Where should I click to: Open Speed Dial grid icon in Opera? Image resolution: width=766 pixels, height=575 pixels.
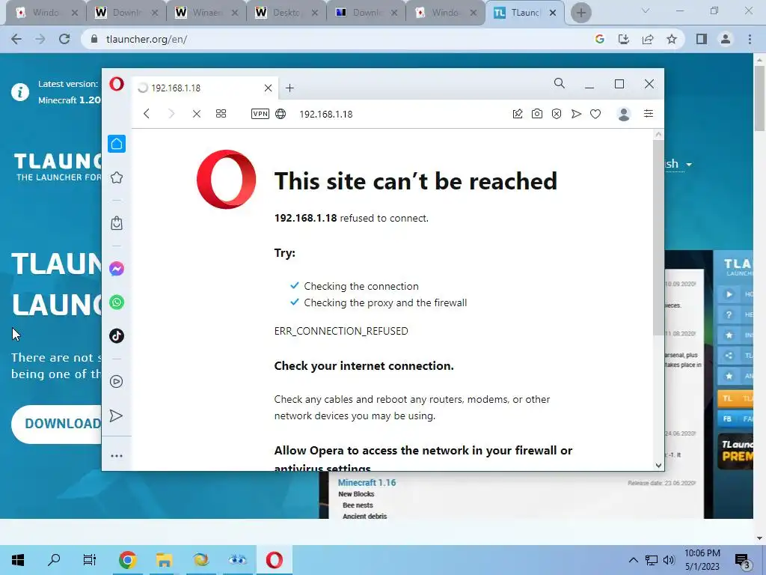coord(221,114)
